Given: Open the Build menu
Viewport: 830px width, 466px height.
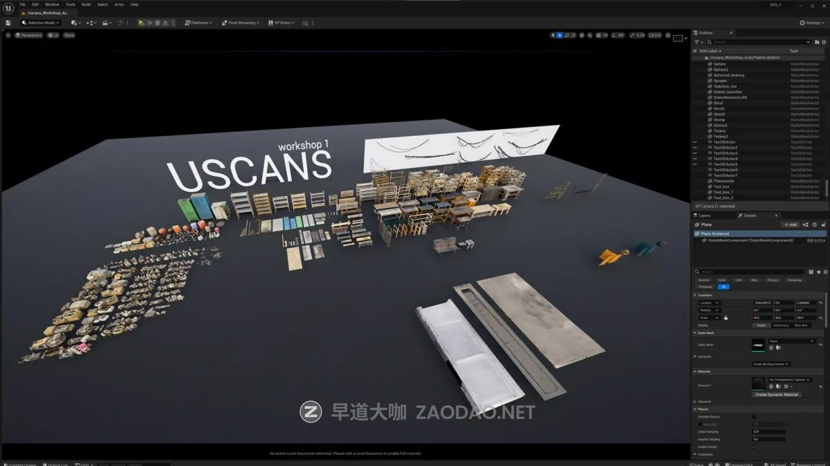Looking at the screenshot, I should coord(86,4).
